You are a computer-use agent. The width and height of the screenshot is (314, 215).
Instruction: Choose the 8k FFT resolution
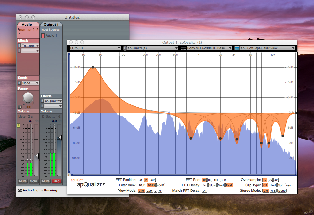pos(210,180)
